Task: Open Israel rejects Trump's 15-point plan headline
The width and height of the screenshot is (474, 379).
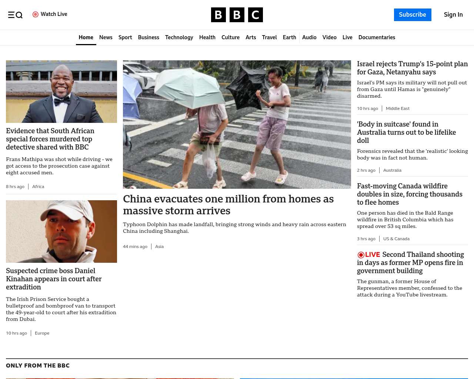Action: tap(412, 68)
